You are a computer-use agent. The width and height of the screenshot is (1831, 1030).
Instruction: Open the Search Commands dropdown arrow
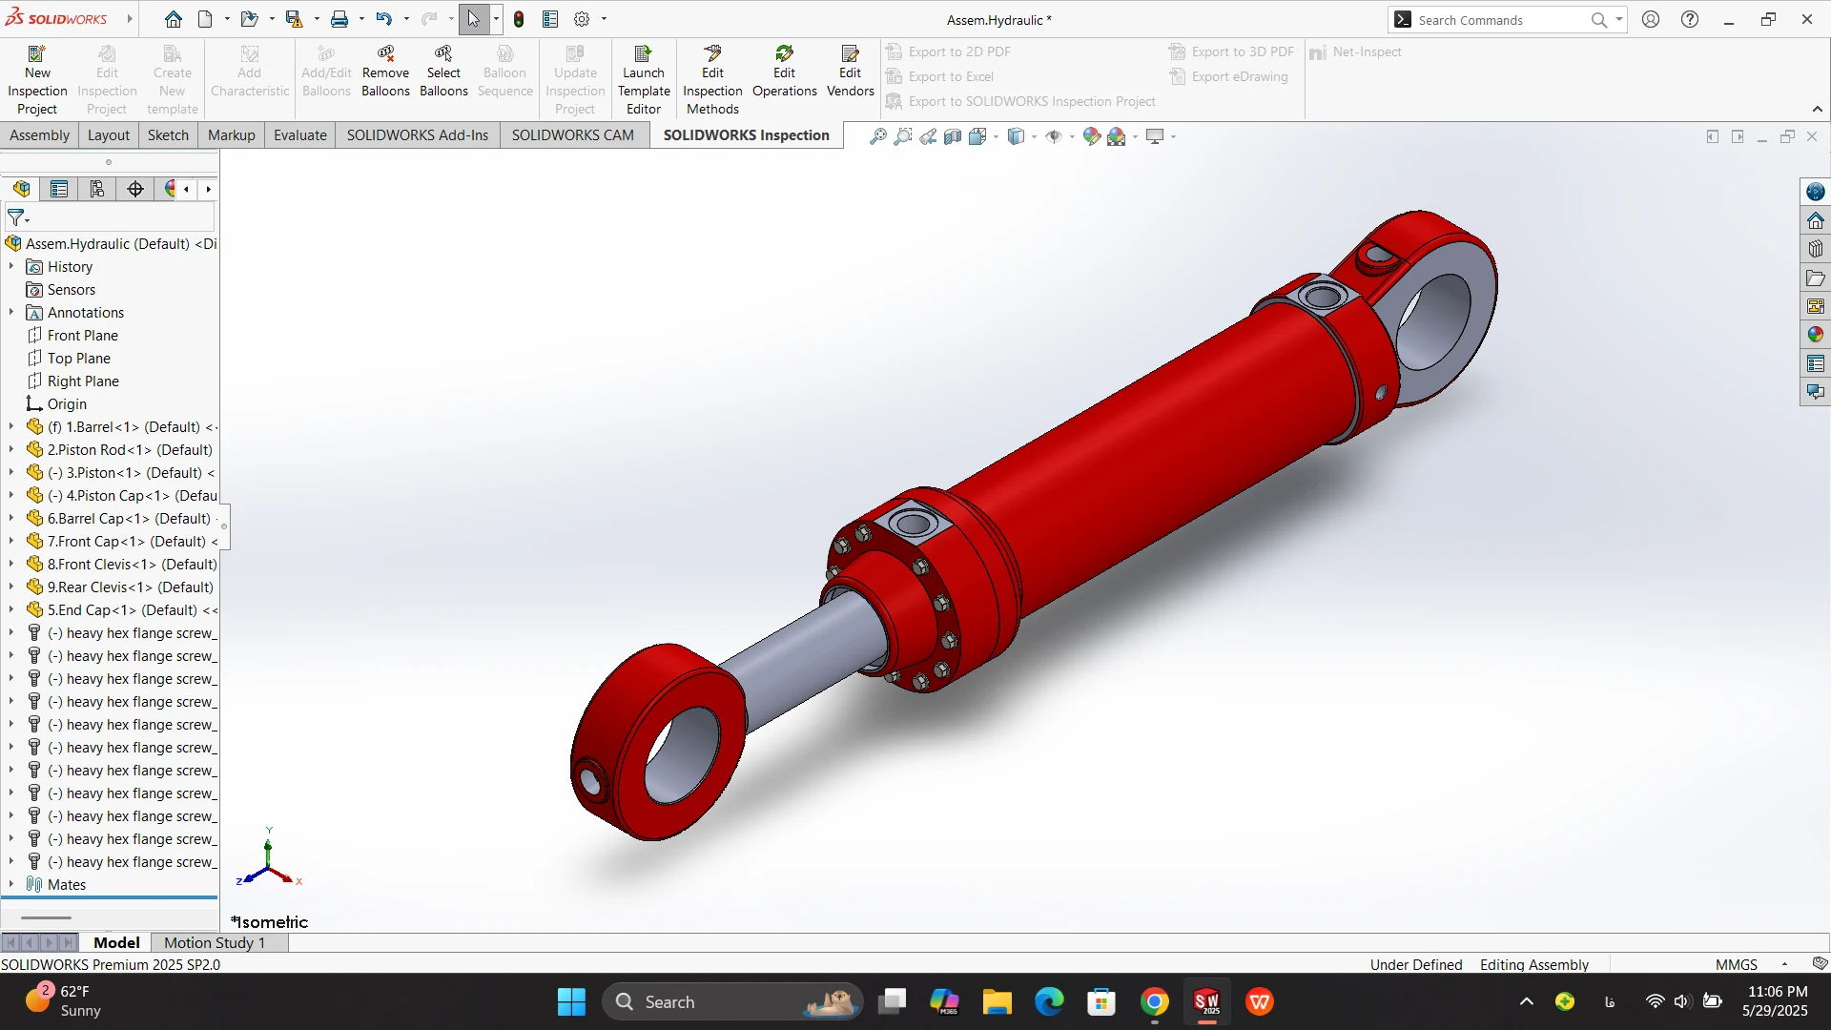click(x=1618, y=19)
